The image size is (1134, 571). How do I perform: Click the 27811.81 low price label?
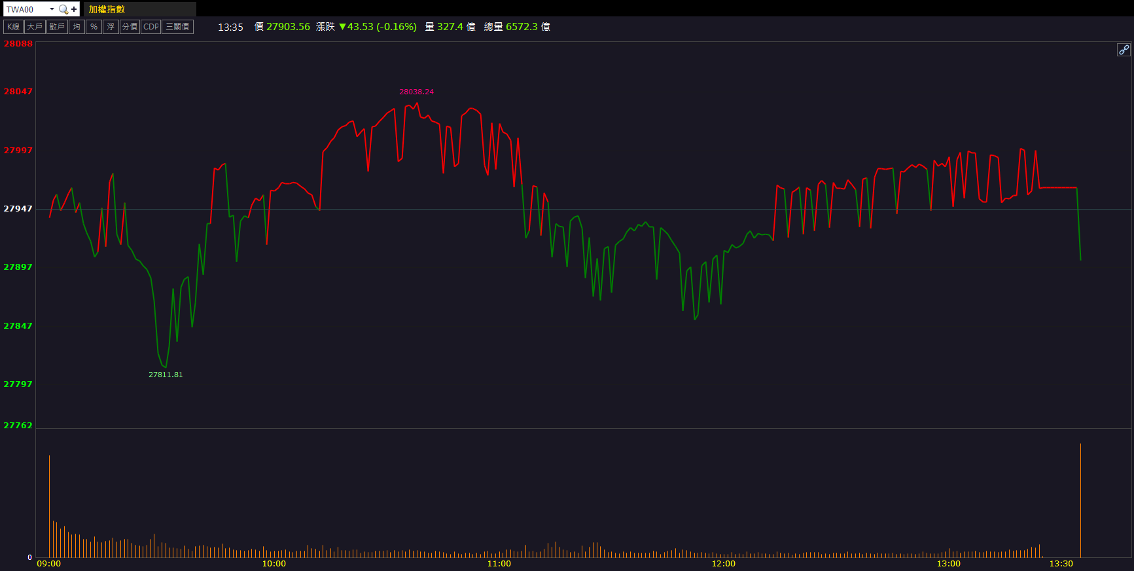click(x=166, y=375)
